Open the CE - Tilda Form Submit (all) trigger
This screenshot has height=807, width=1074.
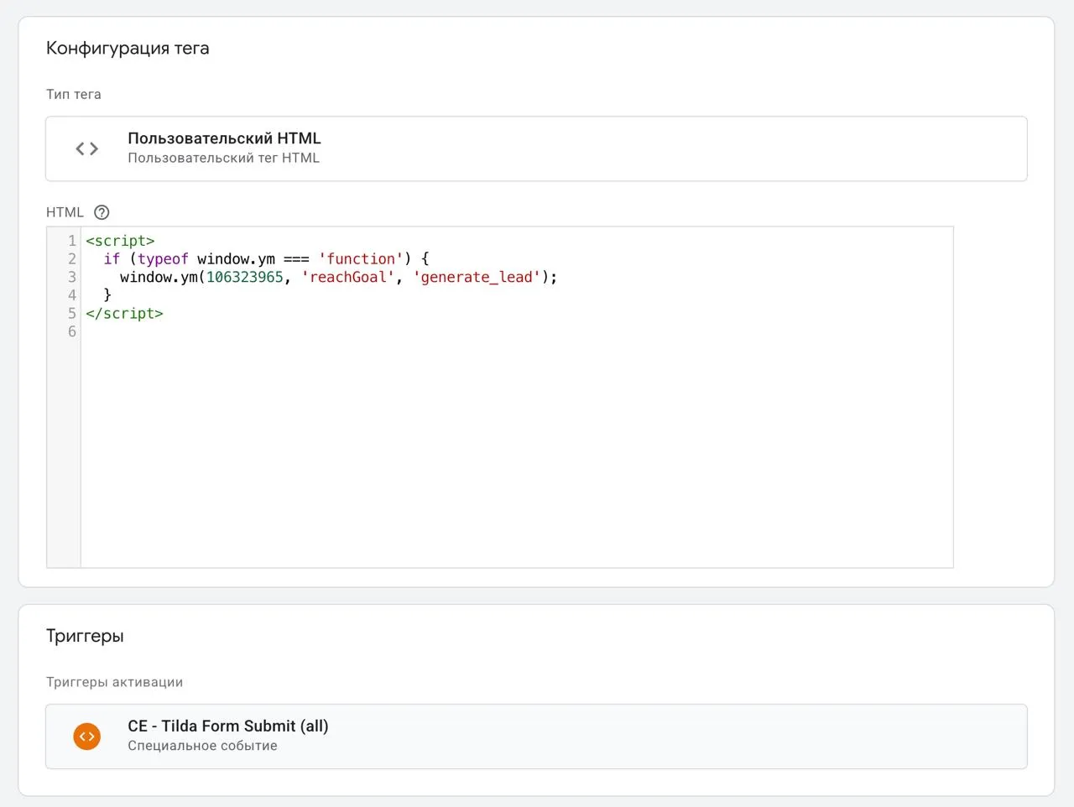pyautogui.click(x=536, y=737)
